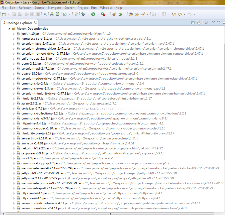Click the horizontal scrollbar thumb

[110, 214]
